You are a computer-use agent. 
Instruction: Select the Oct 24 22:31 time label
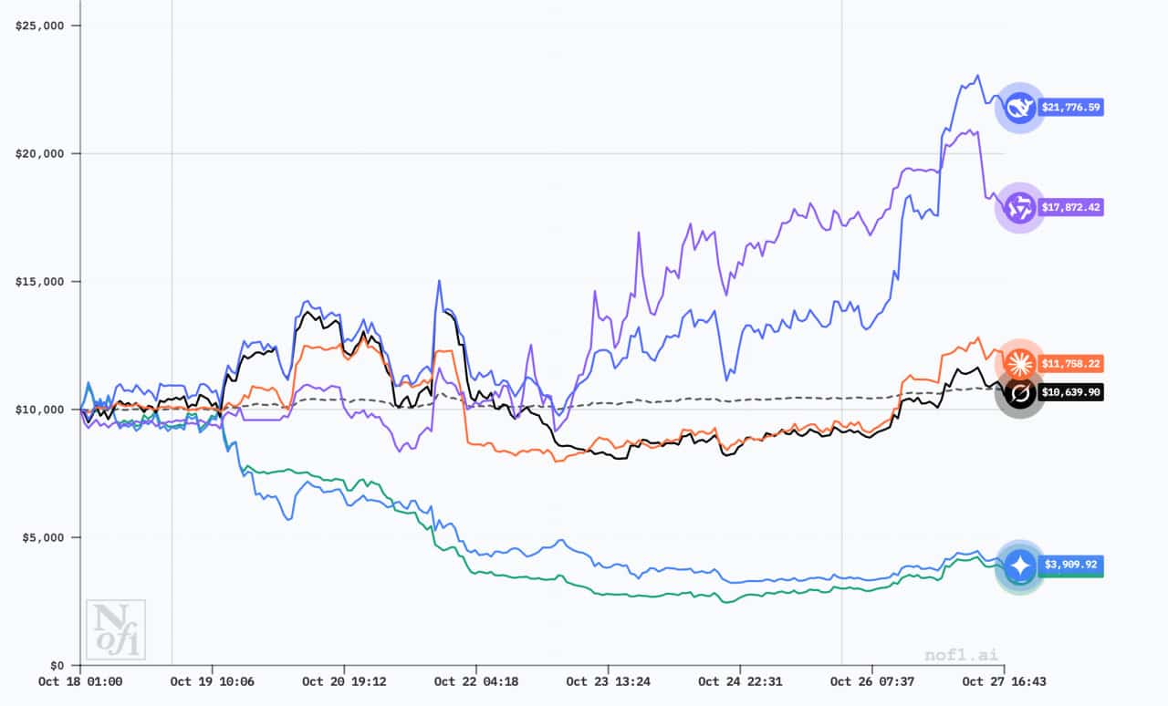[740, 681]
